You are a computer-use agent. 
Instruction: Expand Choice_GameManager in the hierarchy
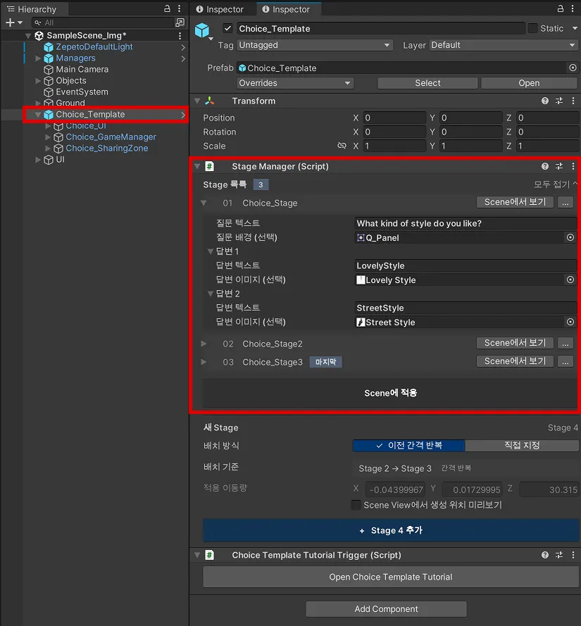[48, 137]
